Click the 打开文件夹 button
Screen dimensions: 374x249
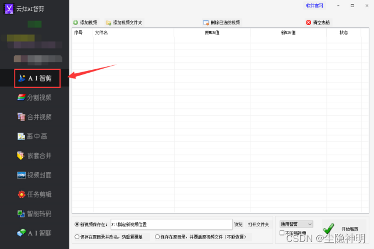pyautogui.click(x=258, y=225)
